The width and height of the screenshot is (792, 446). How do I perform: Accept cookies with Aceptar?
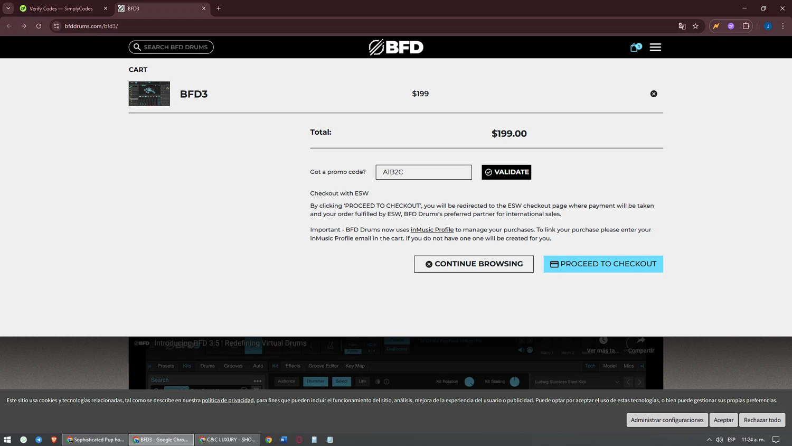pyautogui.click(x=723, y=420)
